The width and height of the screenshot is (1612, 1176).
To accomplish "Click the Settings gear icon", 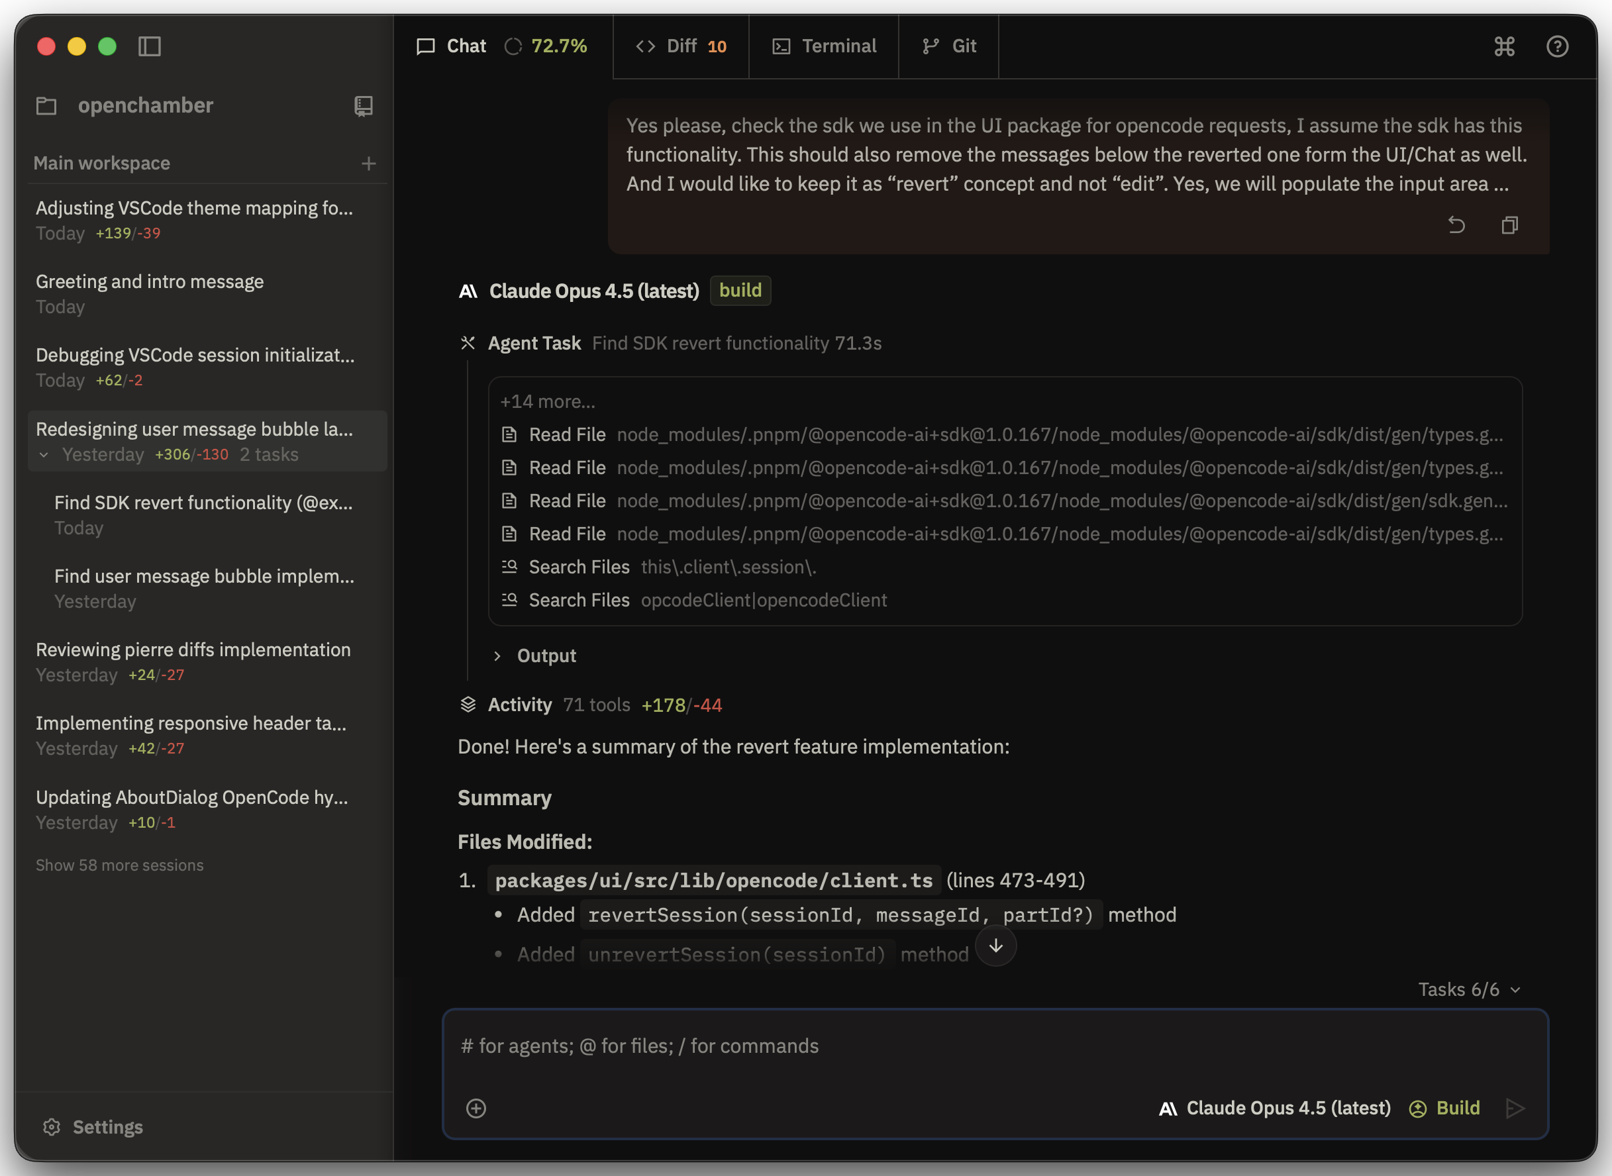I will coord(51,1127).
